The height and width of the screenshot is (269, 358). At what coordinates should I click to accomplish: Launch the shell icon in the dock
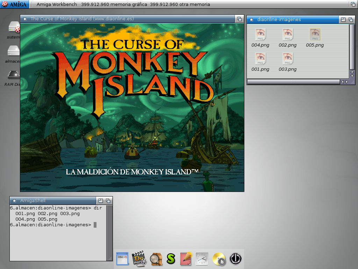coord(122,259)
